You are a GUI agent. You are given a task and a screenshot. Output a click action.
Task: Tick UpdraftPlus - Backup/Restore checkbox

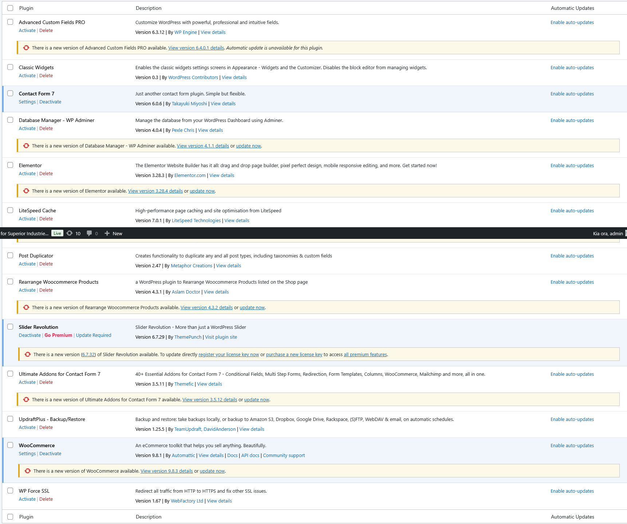point(10,419)
